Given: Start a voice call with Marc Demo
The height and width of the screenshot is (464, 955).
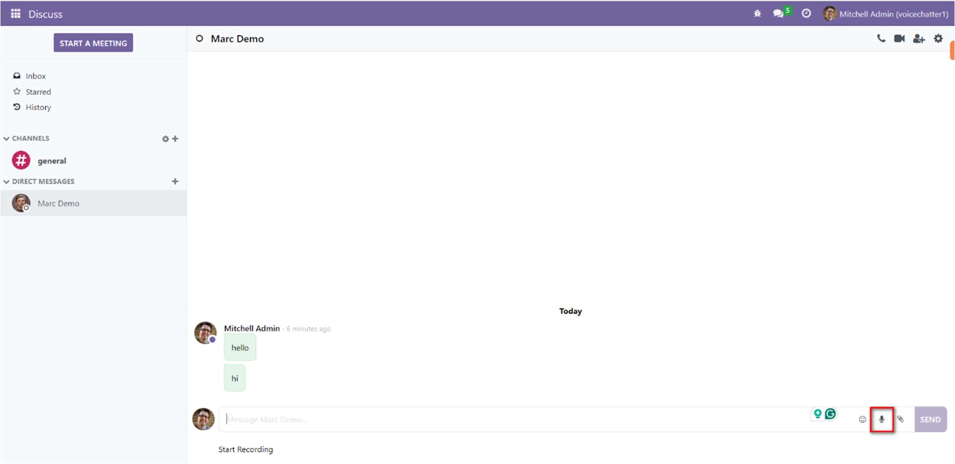Looking at the screenshot, I should pyautogui.click(x=881, y=39).
